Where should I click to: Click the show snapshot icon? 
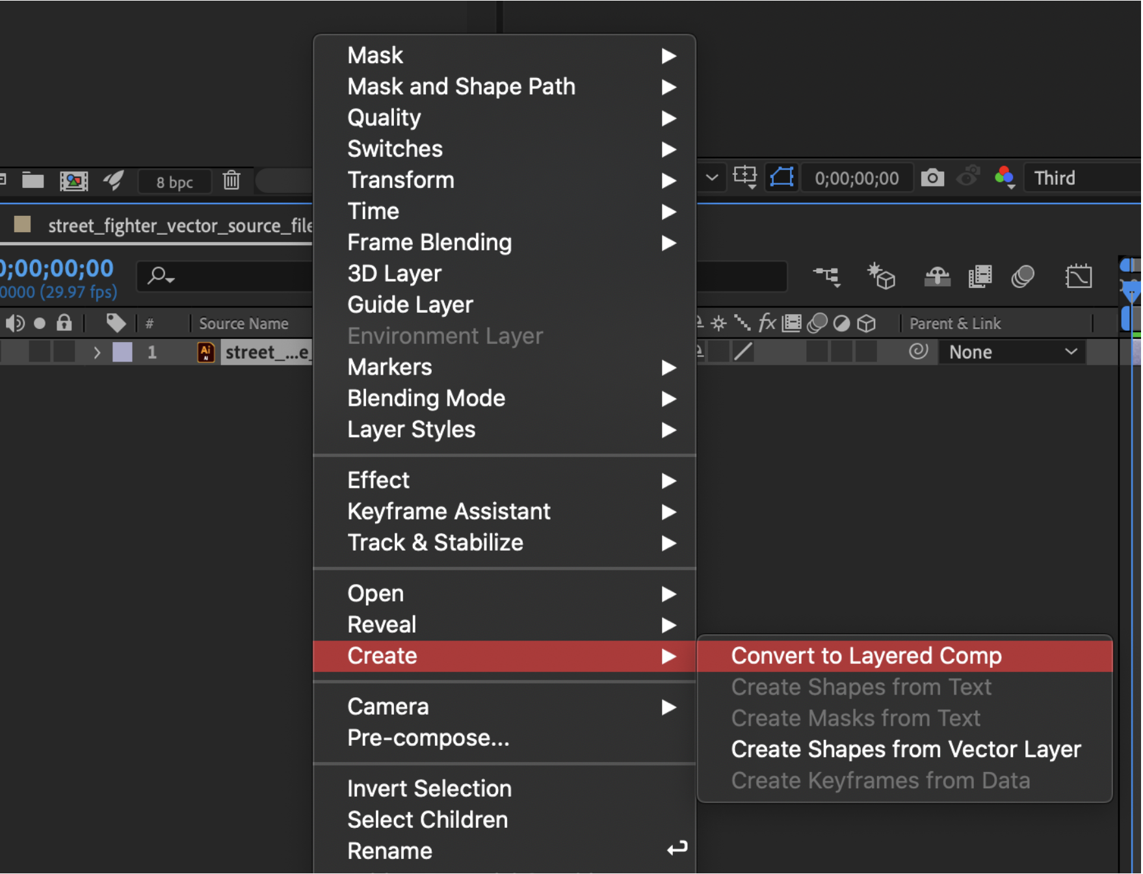[968, 176]
